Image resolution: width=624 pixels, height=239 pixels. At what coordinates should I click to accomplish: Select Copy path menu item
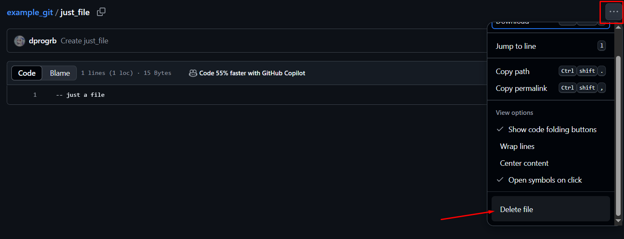(x=551, y=72)
